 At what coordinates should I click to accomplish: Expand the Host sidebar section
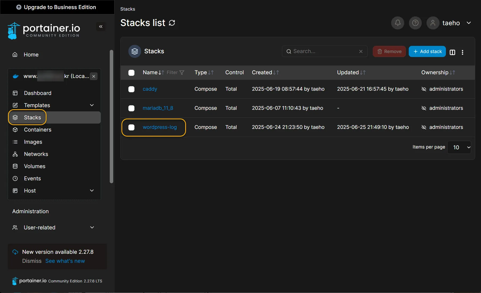pyautogui.click(x=92, y=190)
